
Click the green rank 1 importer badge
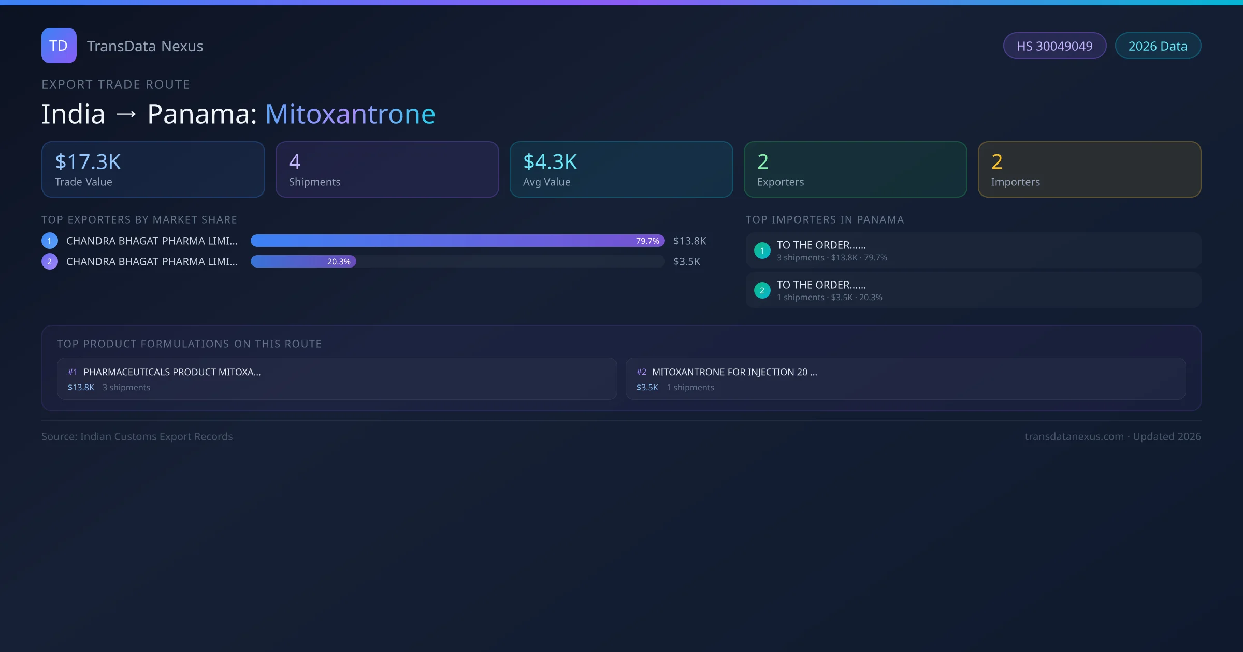[x=762, y=250]
